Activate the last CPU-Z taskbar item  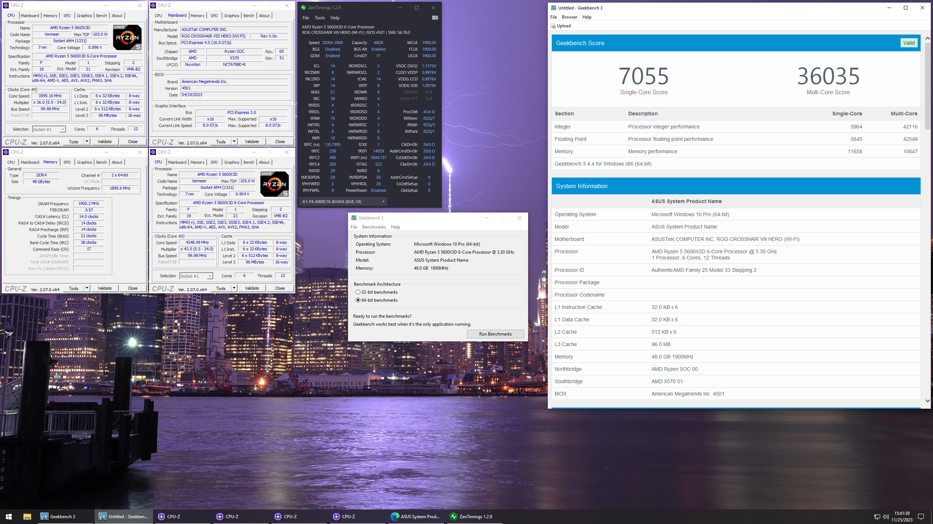pyautogui.click(x=357, y=516)
